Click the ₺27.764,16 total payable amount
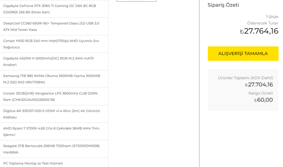This screenshot has height=167, width=283. tap(259, 31)
